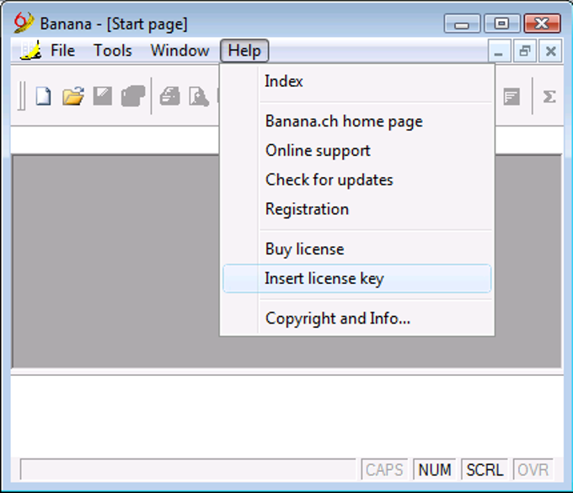Click the greyed Save toolbar icon

click(102, 96)
